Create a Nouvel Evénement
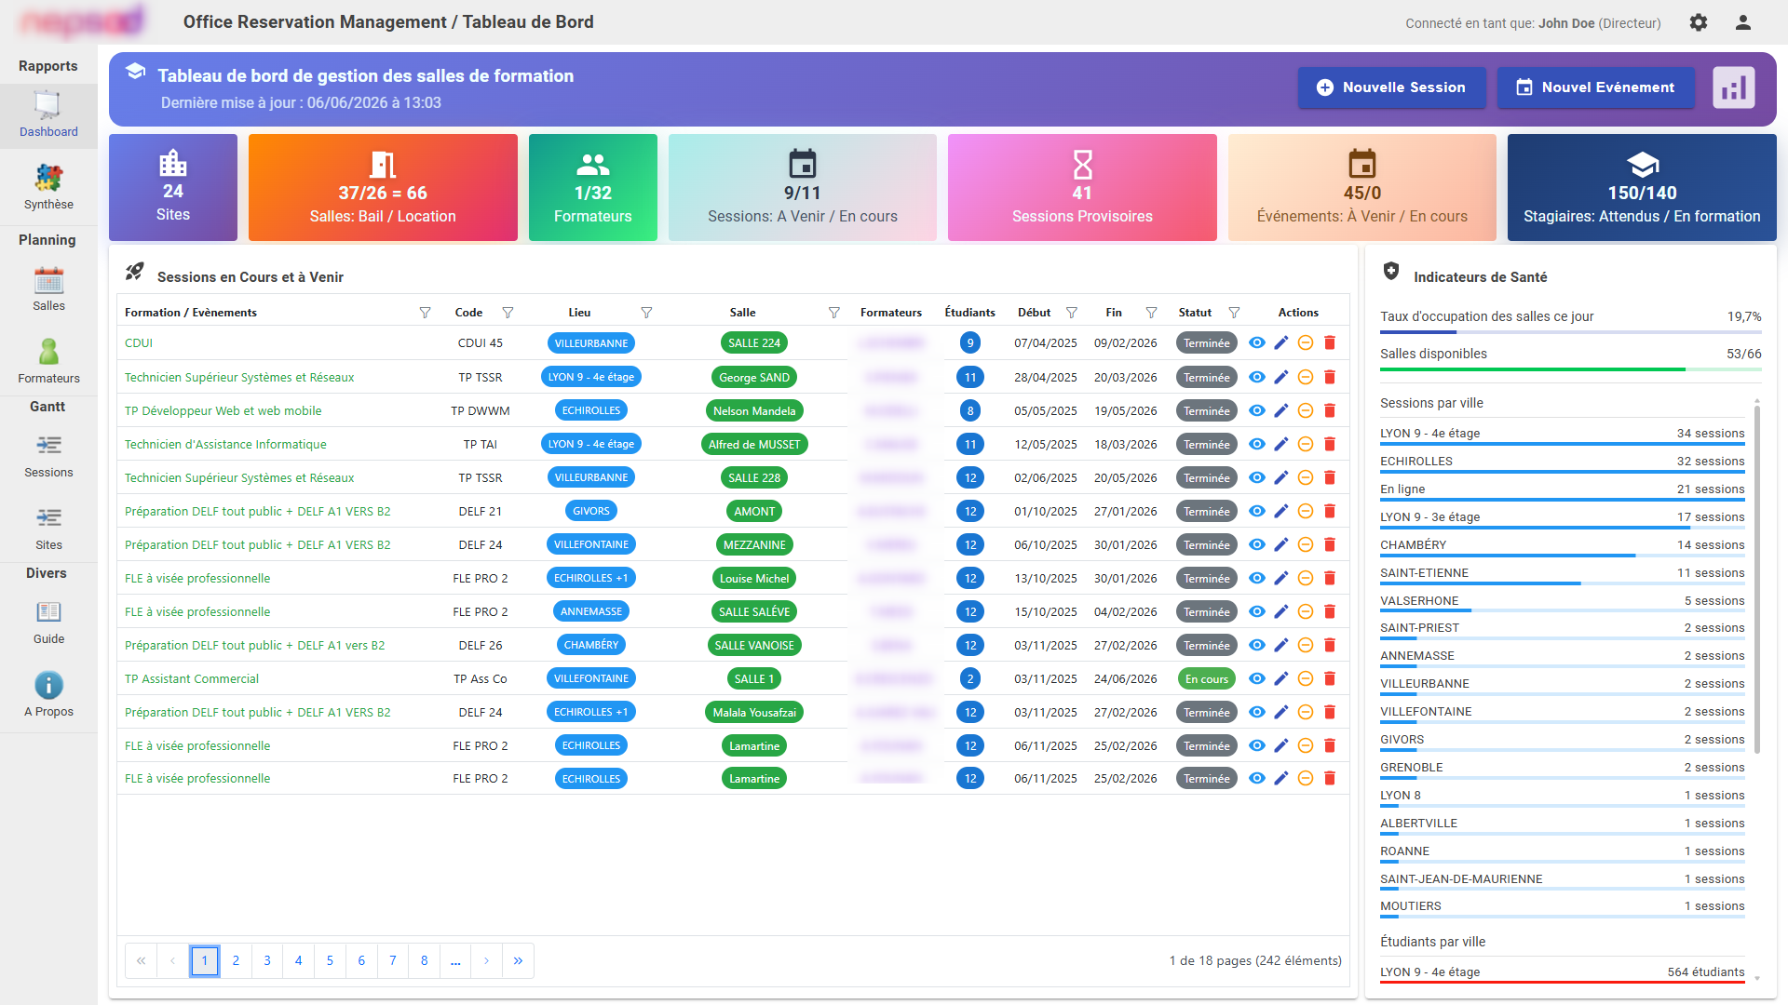 [x=1595, y=87]
